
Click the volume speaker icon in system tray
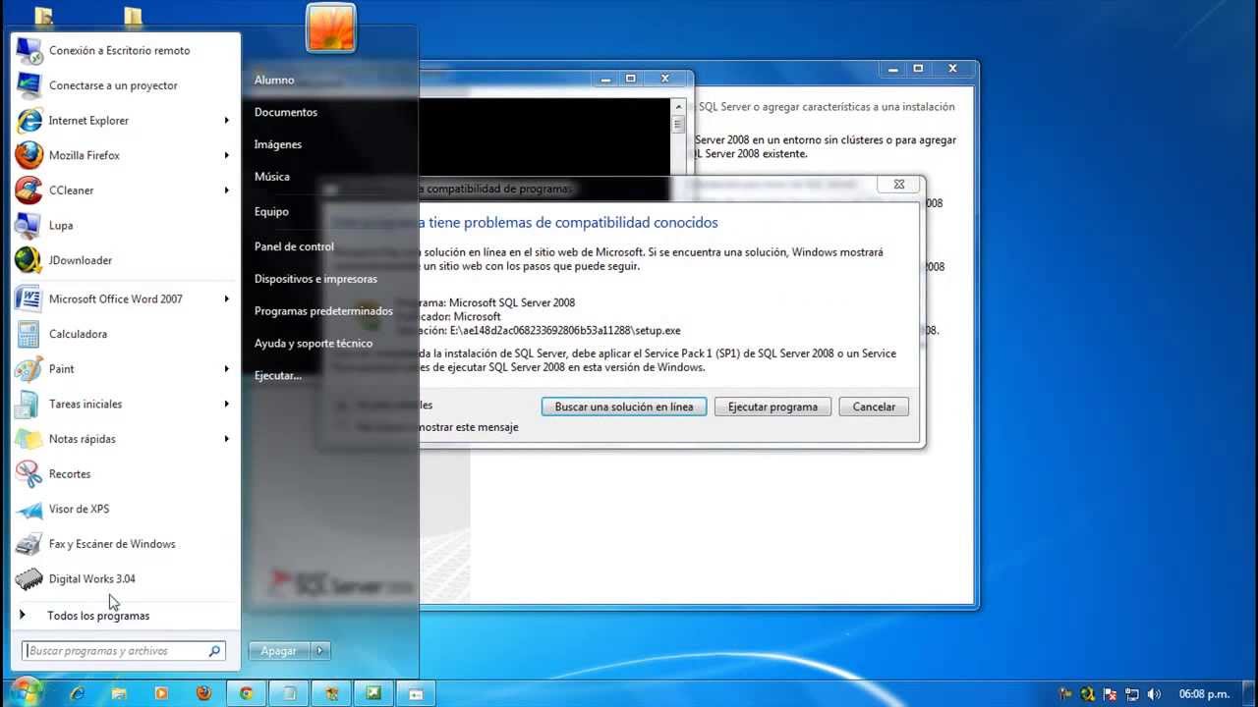(1154, 694)
